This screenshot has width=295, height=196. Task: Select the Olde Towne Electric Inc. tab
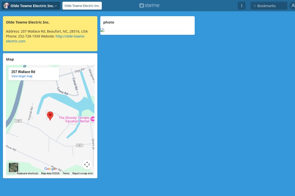(82, 6)
